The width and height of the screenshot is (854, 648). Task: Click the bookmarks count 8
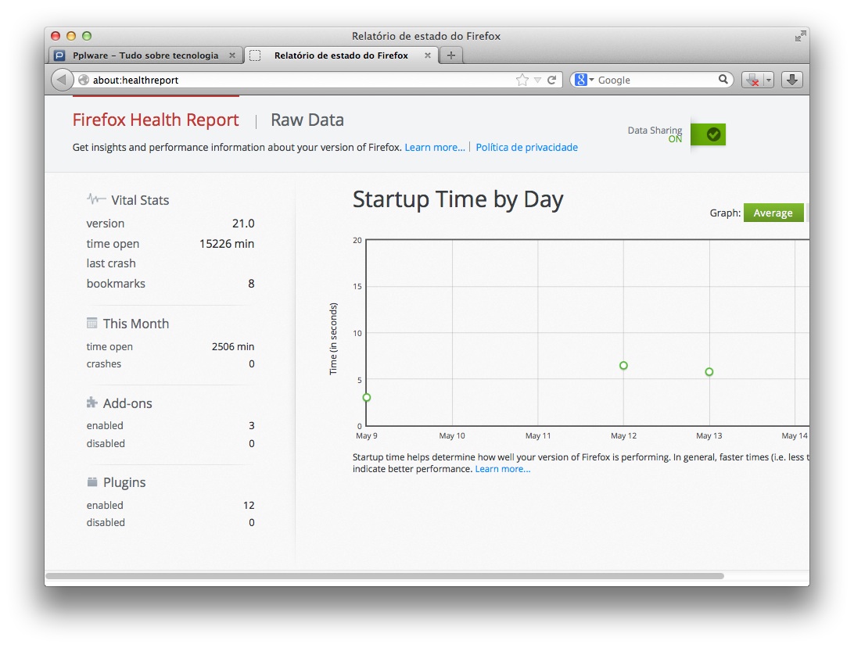tap(251, 284)
